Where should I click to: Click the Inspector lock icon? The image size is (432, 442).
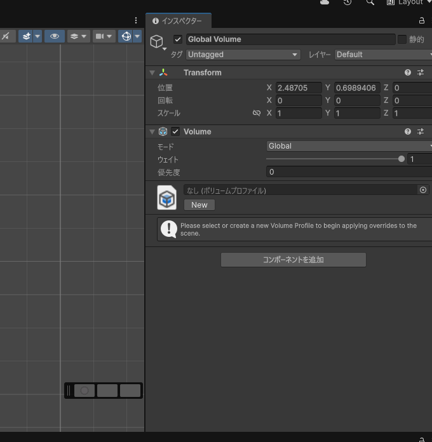421,20
